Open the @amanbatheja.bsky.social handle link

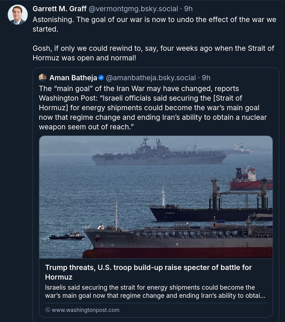[151, 77]
